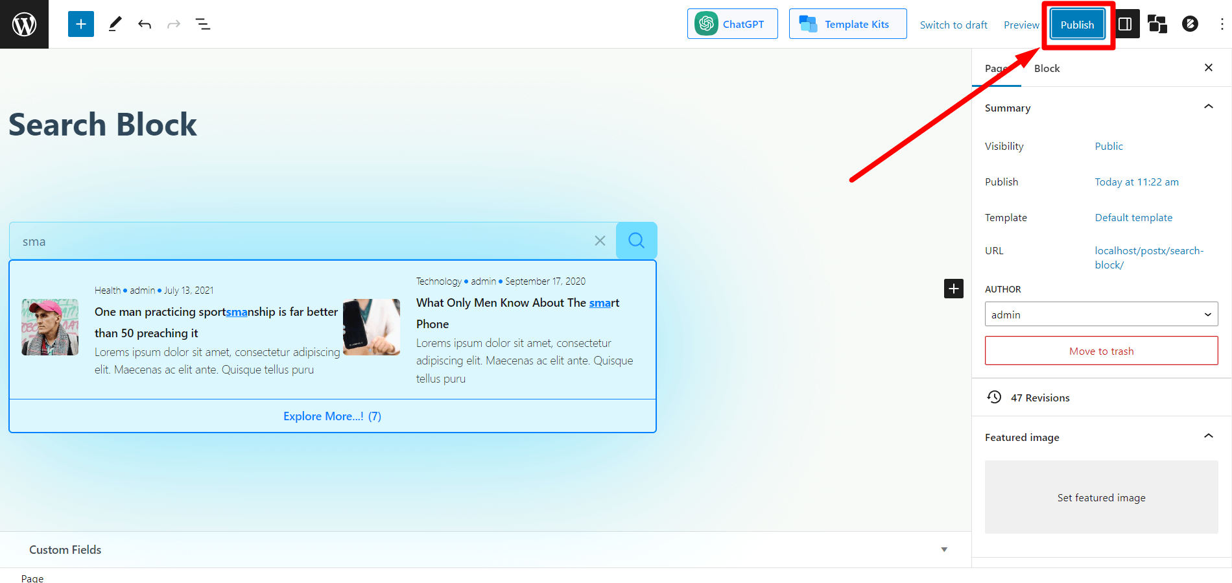Image resolution: width=1232 pixels, height=583 pixels.
Task: Open the circular lightning plugin icon
Action: tap(1190, 24)
